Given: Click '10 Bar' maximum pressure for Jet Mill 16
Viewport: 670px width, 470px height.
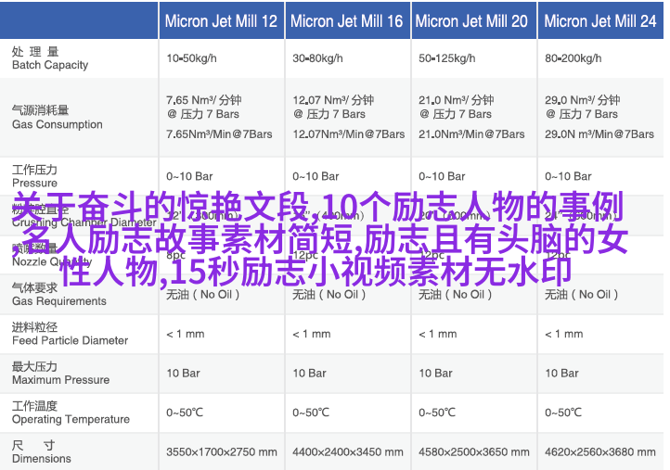Looking at the screenshot, I should click(309, 373).
